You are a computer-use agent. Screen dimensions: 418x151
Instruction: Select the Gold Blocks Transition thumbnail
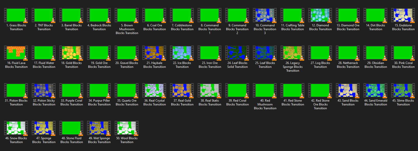71,53
